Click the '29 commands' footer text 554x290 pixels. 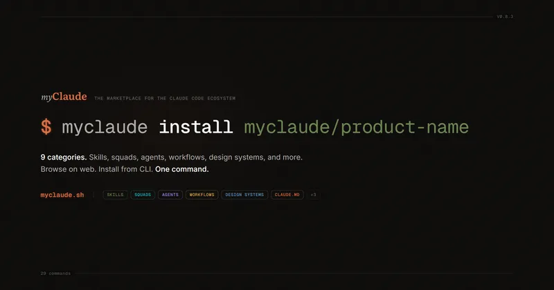pos(55,273)
